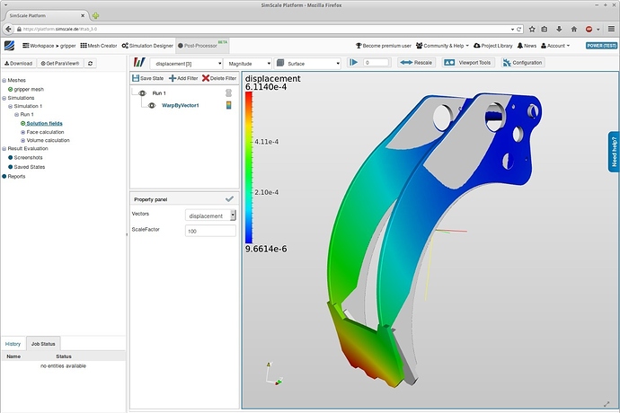Click the SimScale logo icon
Screen dimensions: 620x413
click(9, 46)
